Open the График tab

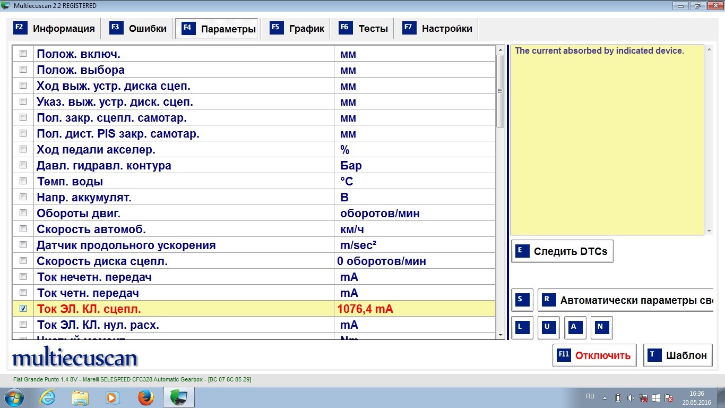pos(297,29)
